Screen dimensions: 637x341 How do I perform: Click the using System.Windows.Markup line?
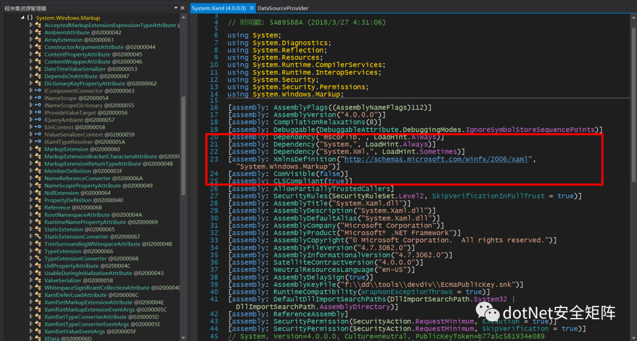(285, 94)
